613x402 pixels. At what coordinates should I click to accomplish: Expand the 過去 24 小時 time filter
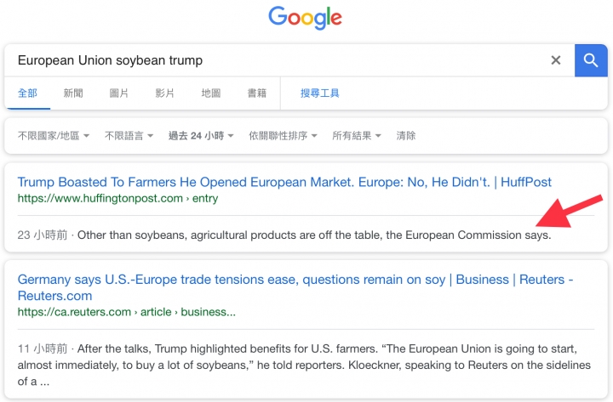click(201, 136)
